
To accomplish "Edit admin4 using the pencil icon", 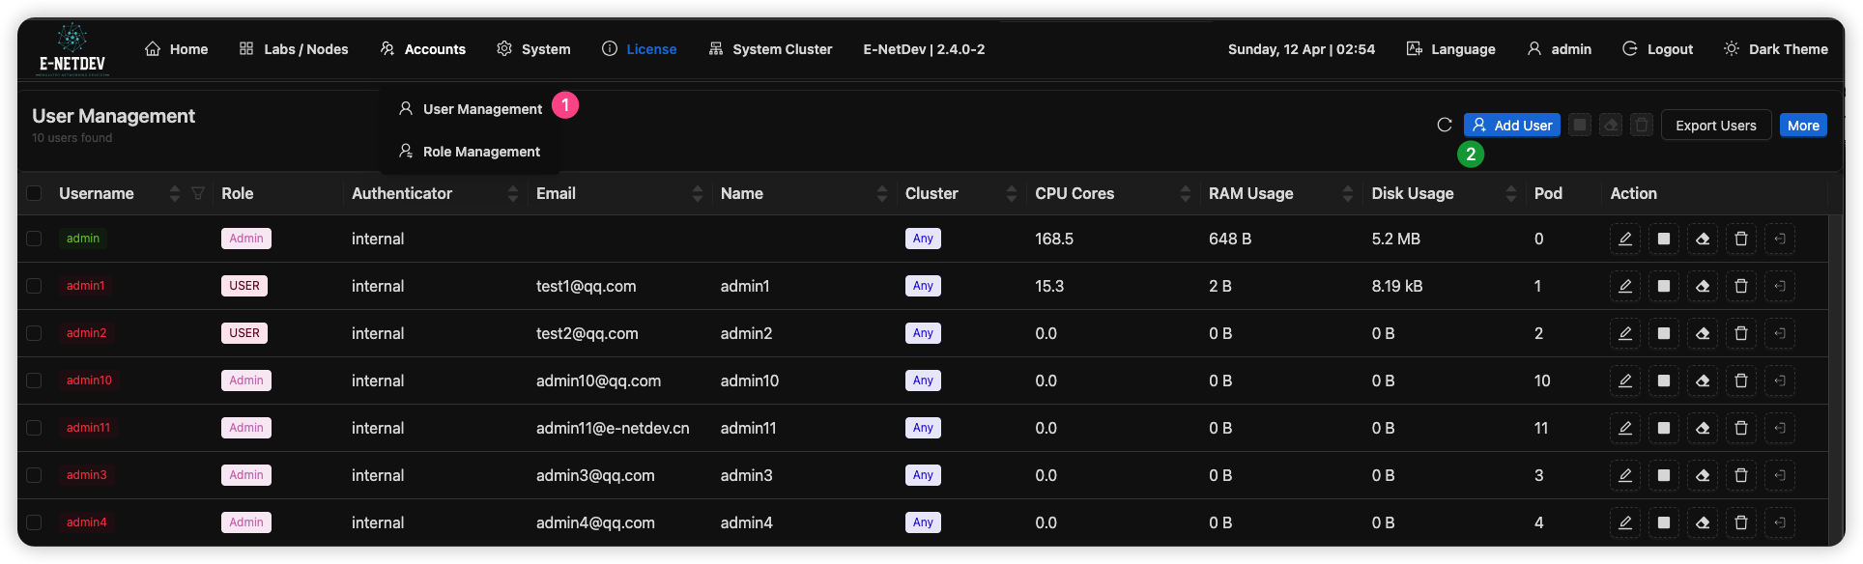I will [x=1625, y=522].
